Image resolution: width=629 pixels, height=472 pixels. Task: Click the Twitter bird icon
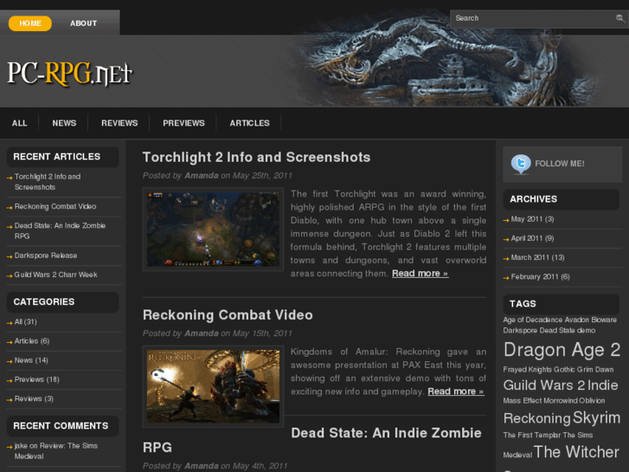pos(521,164)
